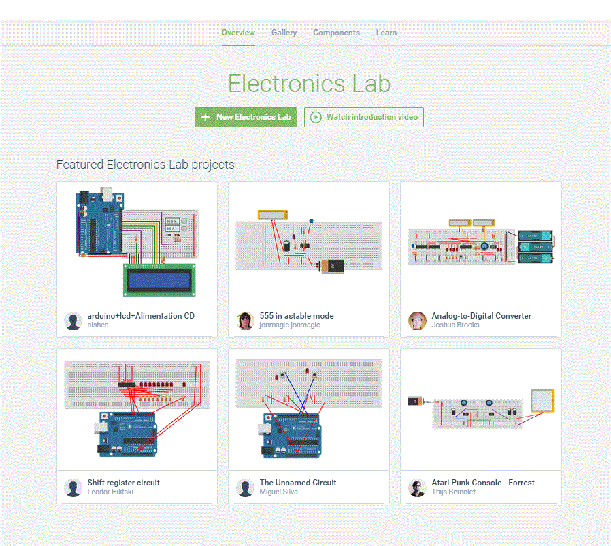Click aishen's profile avatar icon
This screenshot has height=546, width=611.
tap(73, 321)
